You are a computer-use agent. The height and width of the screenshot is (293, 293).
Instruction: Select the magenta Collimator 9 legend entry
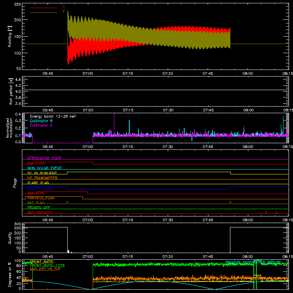pyautogui.click(x=41, y=125)
